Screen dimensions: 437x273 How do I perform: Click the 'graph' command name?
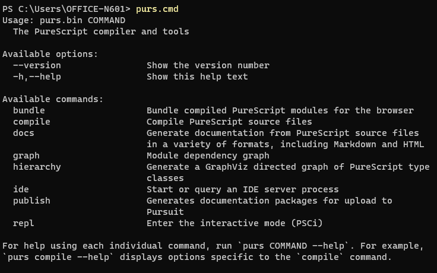coord(26,155)
